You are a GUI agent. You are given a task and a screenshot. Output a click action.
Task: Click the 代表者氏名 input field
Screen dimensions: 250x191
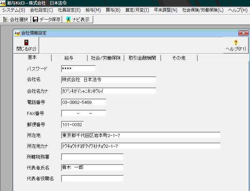[92, 168]
